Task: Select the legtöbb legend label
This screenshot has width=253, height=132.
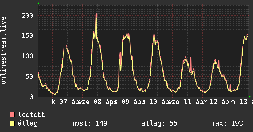Action: (32, 115)
